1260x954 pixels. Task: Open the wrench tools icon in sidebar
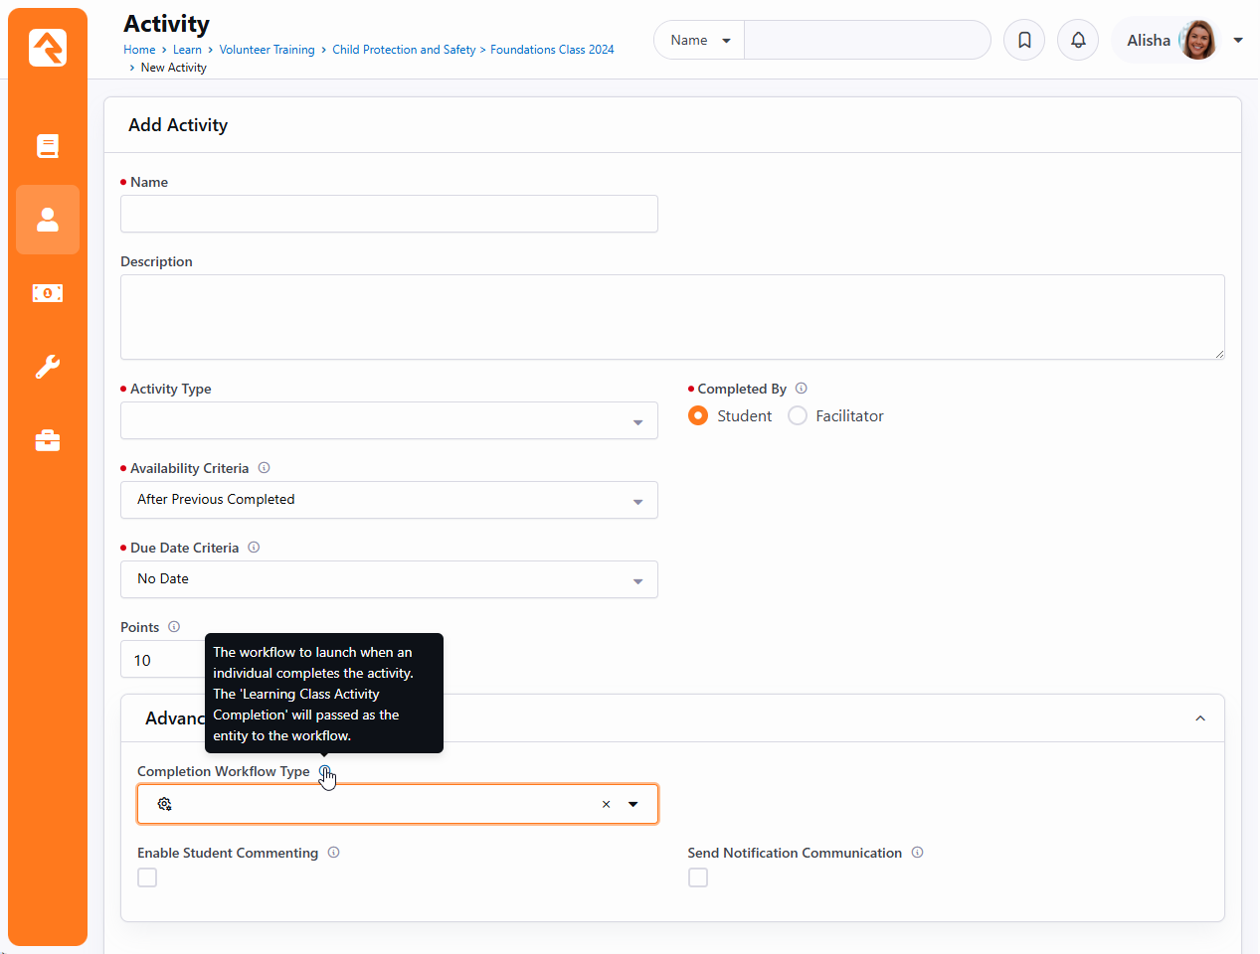pos(48,367)
